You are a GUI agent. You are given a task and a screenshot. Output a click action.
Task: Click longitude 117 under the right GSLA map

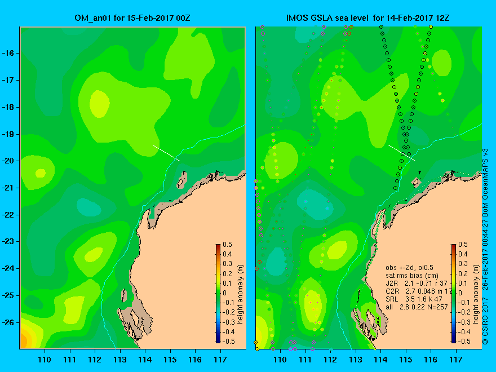coord(456,360)
